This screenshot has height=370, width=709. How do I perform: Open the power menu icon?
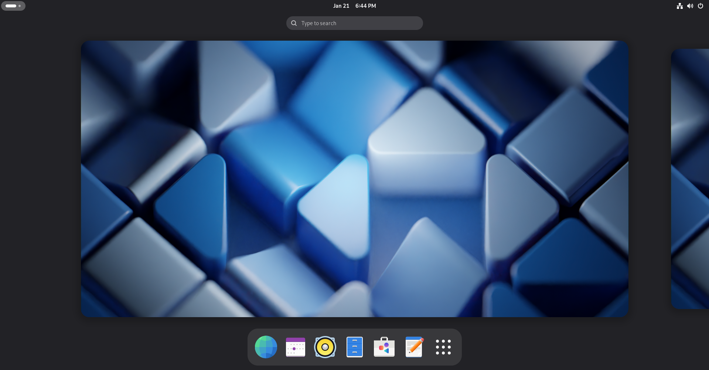pos(701,6)
